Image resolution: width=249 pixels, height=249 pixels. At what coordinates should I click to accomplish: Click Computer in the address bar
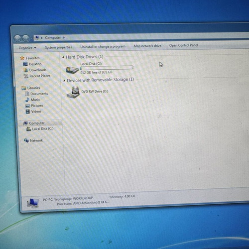(53, 38)
